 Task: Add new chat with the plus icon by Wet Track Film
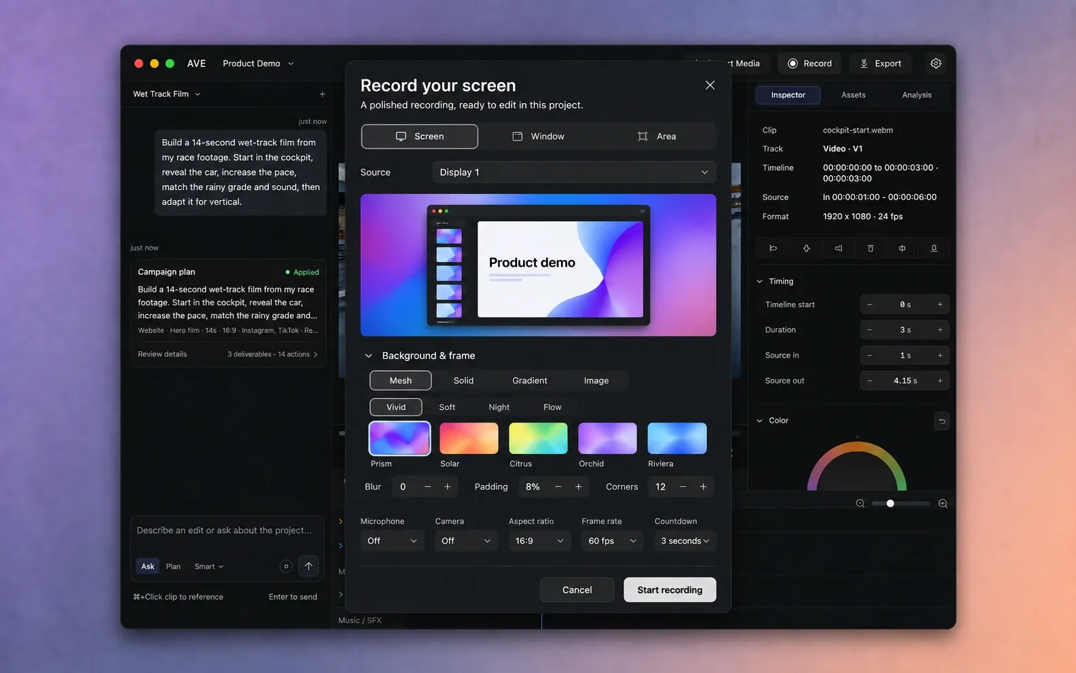(x=322, y=94)
